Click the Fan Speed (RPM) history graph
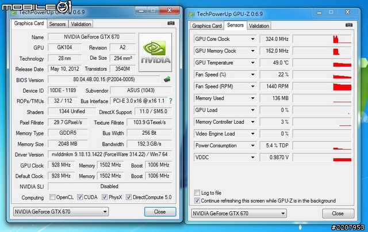The image size is (368, 232). click(x=322, y=86)
